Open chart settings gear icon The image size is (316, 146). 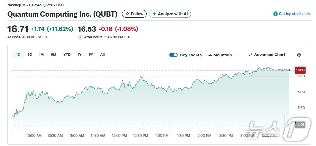click(299, 55)
